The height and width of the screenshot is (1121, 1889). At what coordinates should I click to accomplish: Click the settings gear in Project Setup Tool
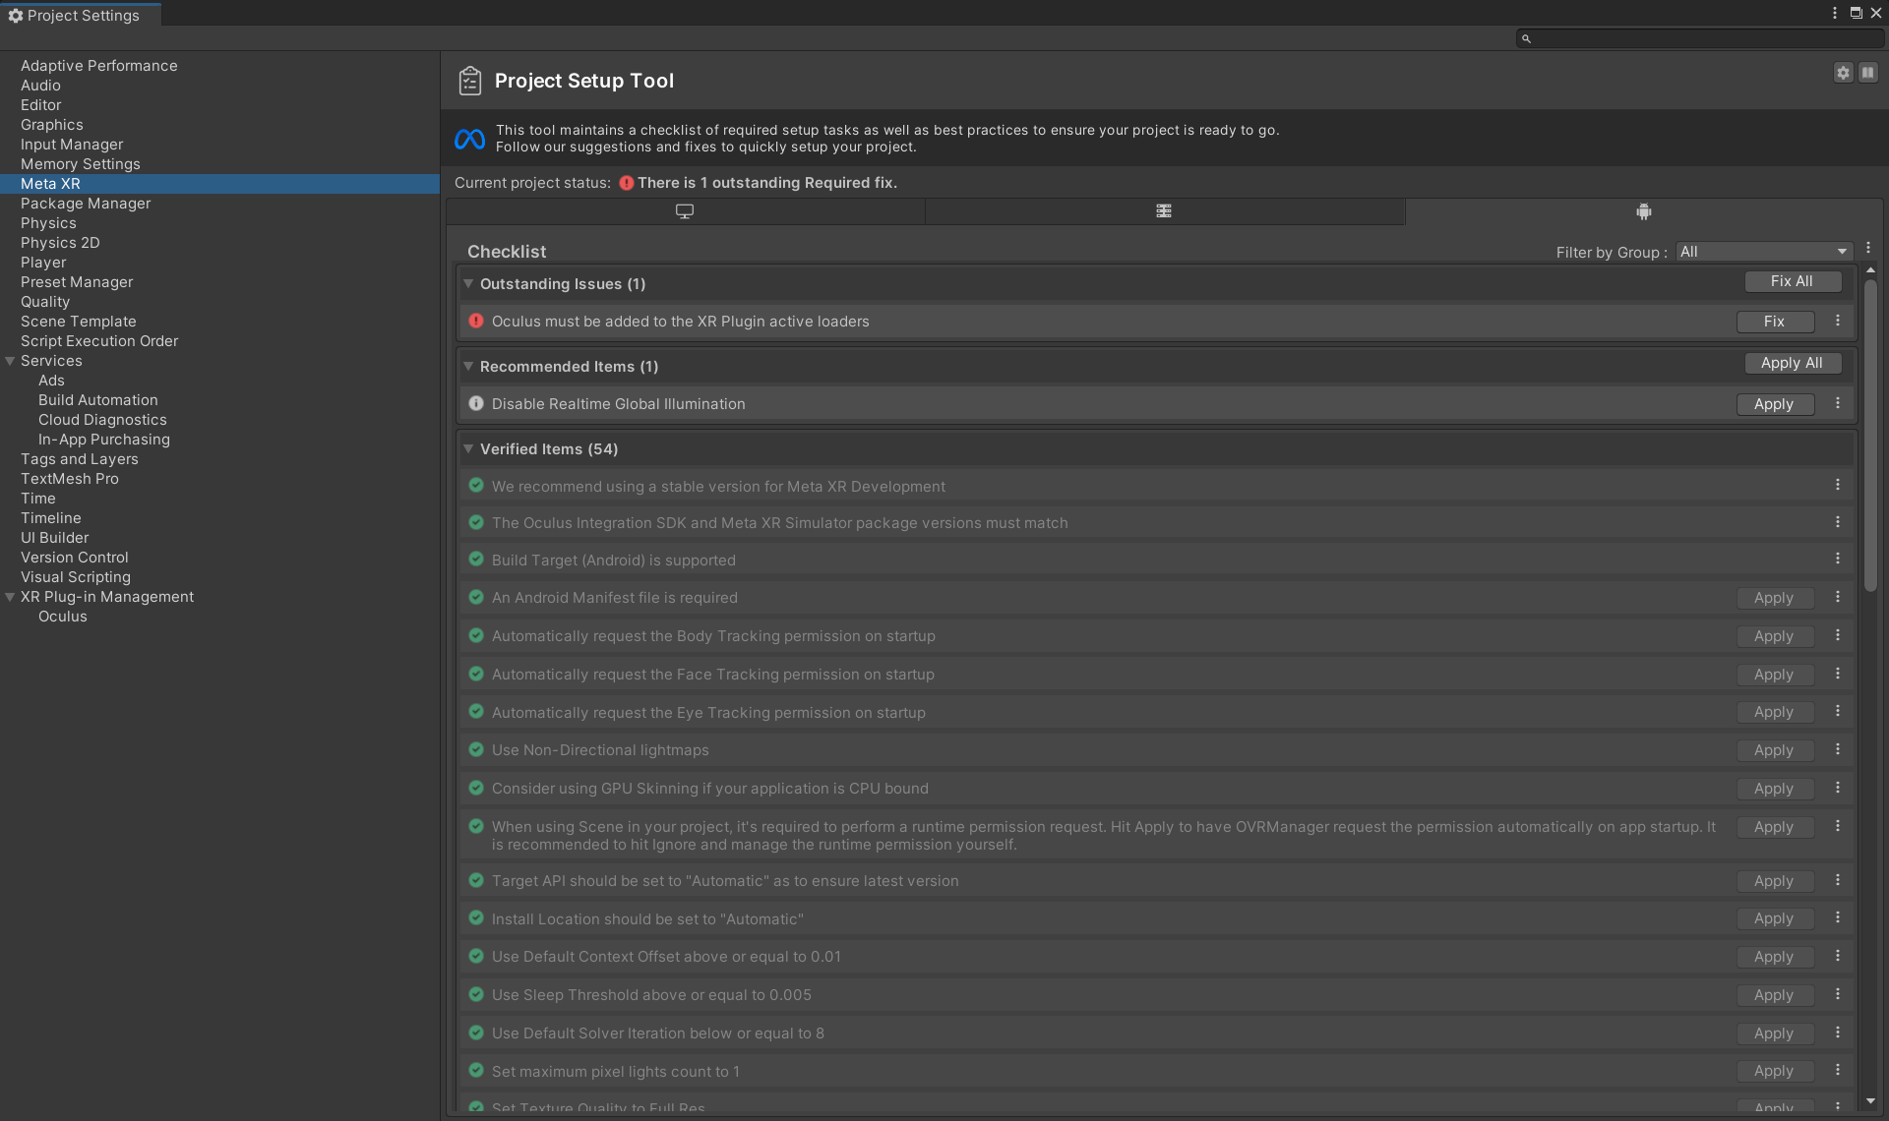click(x=1843, y=73)
